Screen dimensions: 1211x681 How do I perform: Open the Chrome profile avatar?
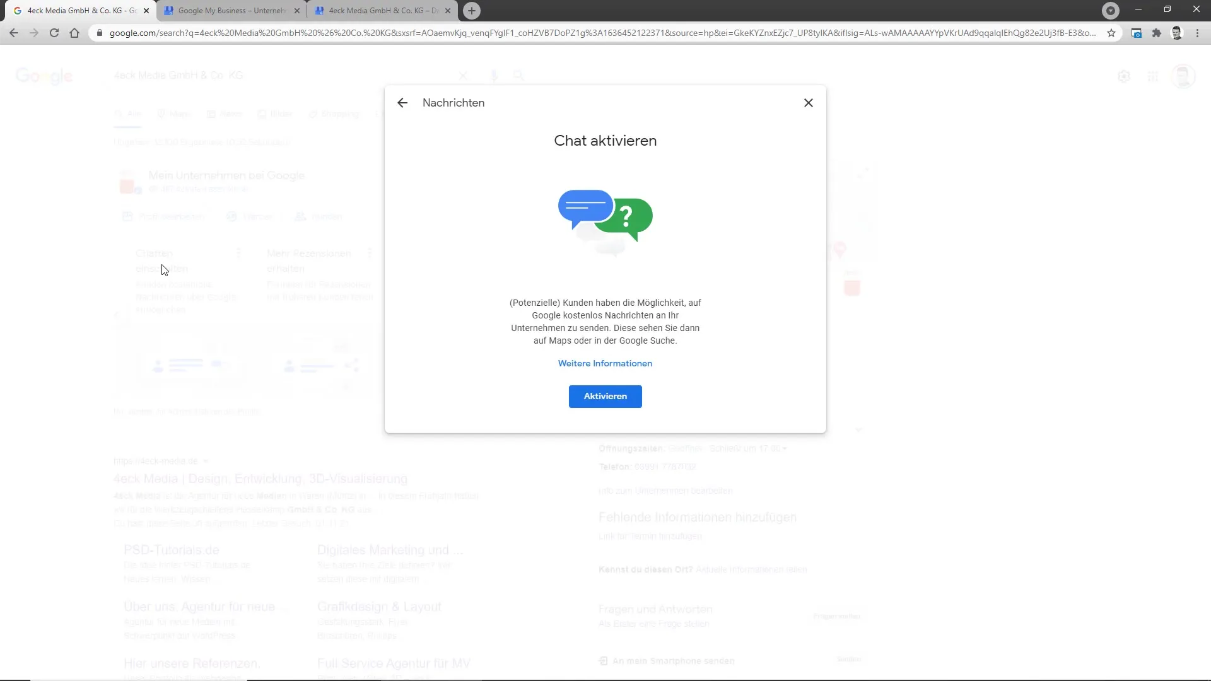1177,33
